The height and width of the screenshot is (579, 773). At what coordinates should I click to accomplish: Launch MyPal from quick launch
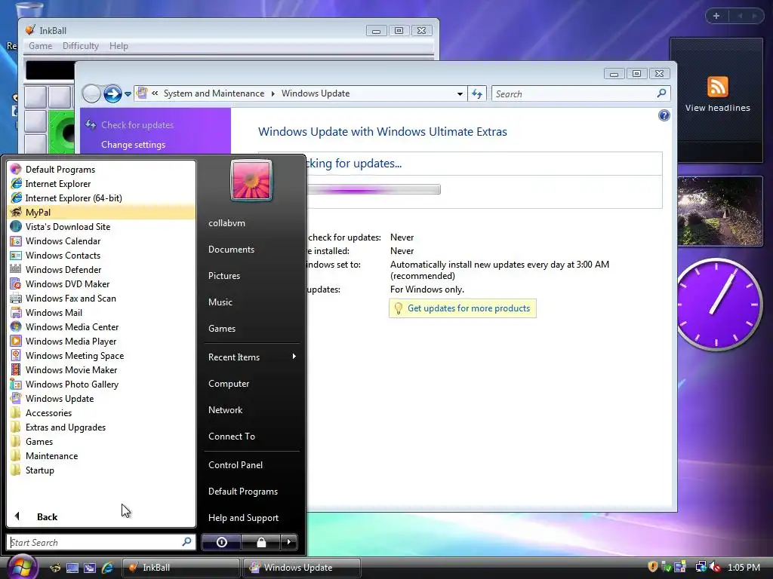click(55, 568)
